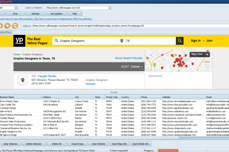Screen dimensions: 229x152
Task: Click Open Details URL button
Action: 141,144
